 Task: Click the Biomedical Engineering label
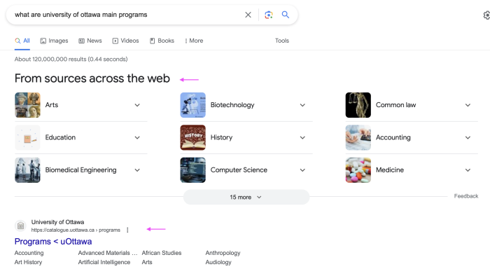click(x=81, y=170)
